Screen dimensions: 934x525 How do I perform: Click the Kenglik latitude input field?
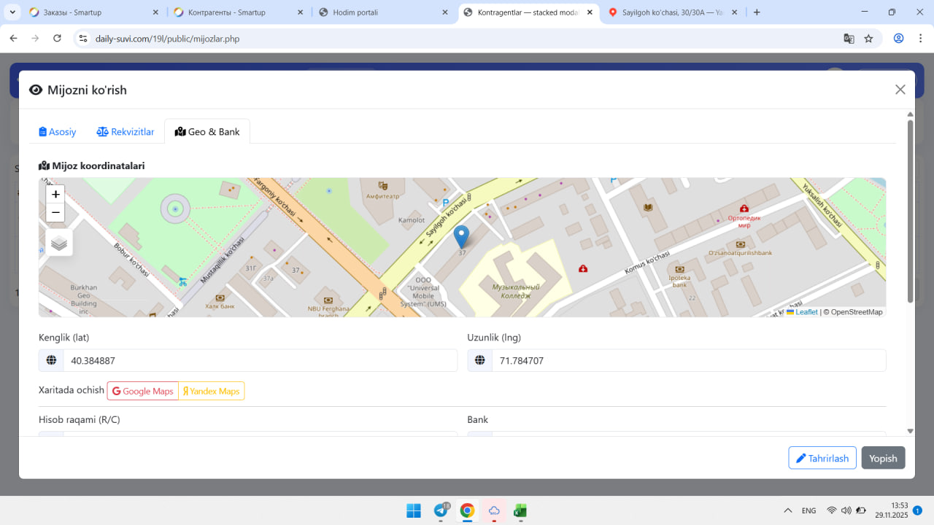[260, 360]
